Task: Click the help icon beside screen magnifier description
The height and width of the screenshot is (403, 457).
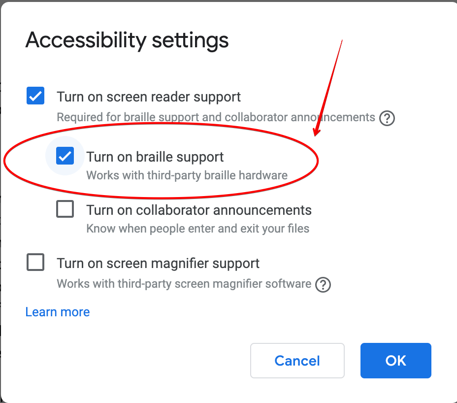Action: coord(323,285)
